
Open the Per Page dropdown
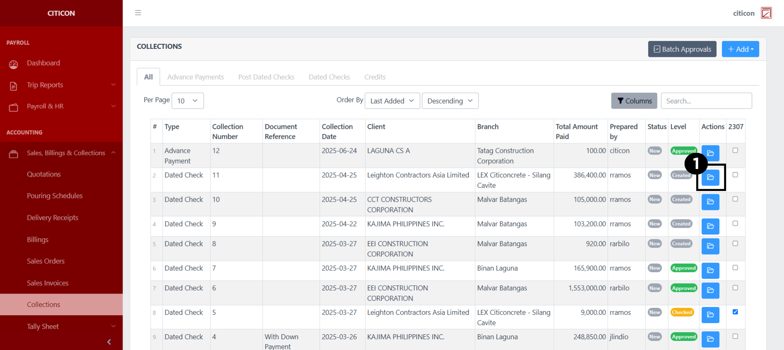pos(187,101)
